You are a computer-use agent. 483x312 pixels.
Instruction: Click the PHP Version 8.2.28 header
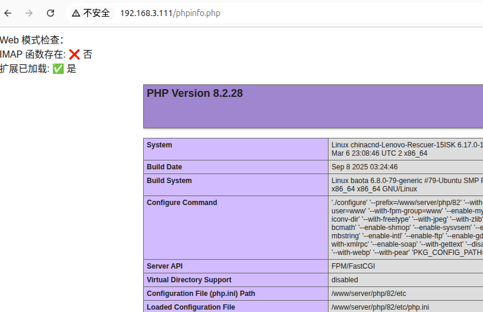coord(195,93)
